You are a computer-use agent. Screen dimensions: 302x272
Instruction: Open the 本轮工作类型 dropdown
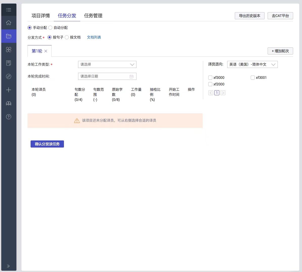(107, 64)
